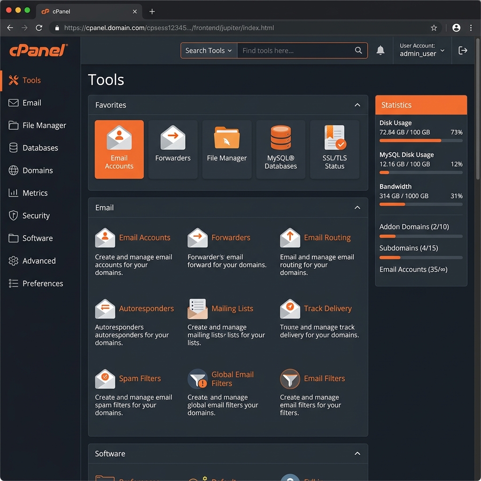The width and height of the screenshot is (481, 481).
Task: Click the page vertical scrollbar
Action: click(x=478, y=109)
